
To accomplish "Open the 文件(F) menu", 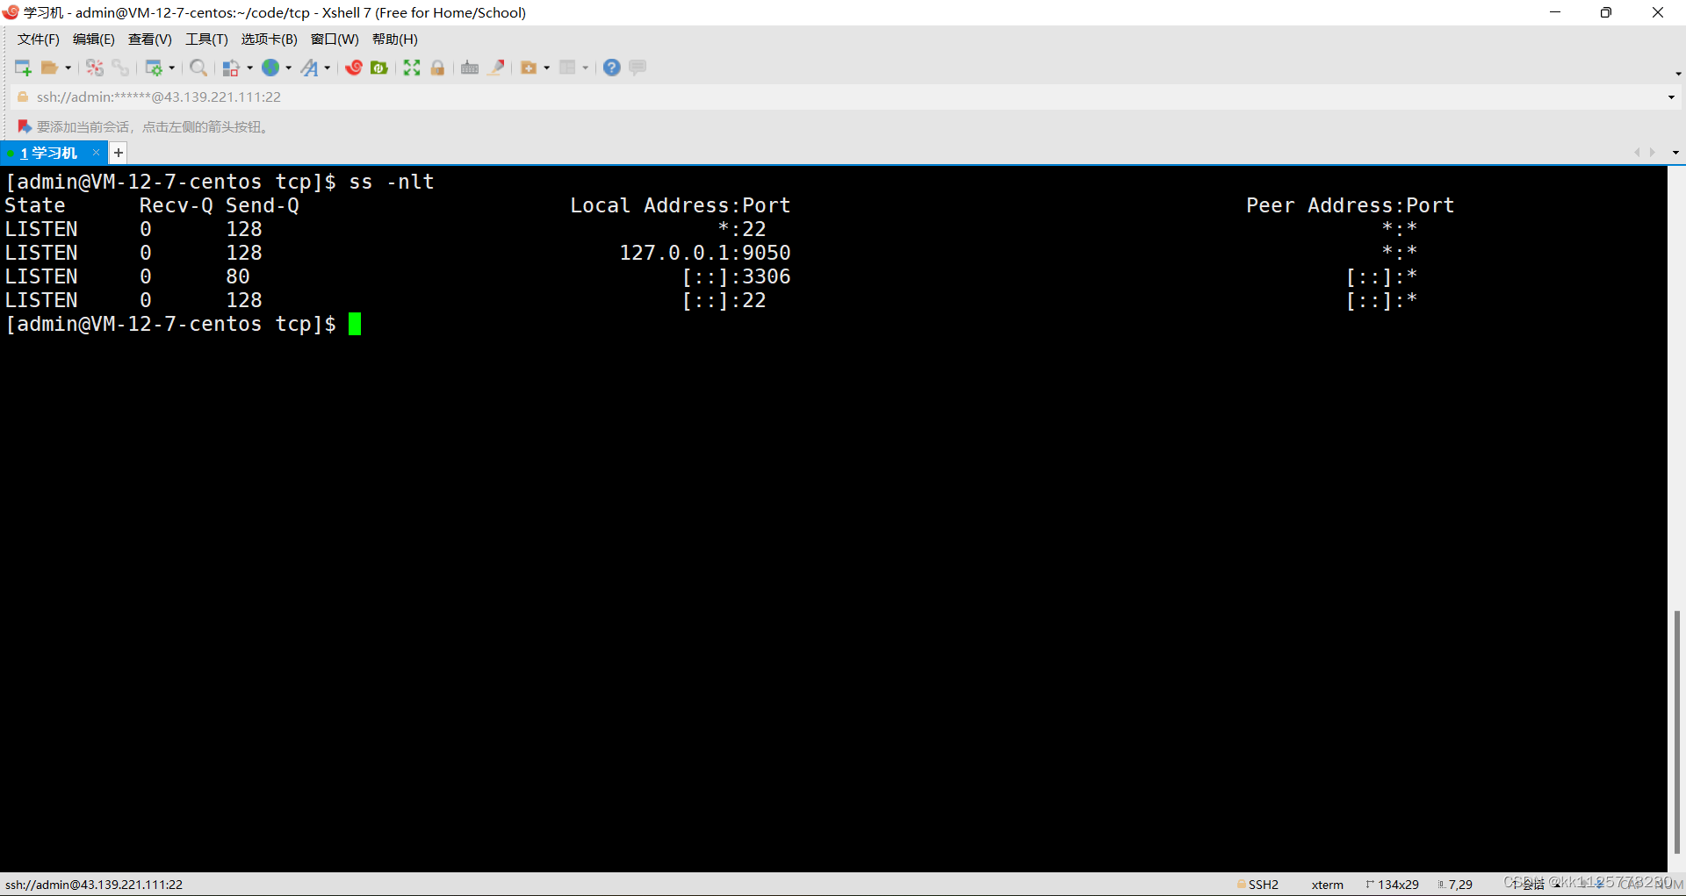I will (x=39, y=39).
